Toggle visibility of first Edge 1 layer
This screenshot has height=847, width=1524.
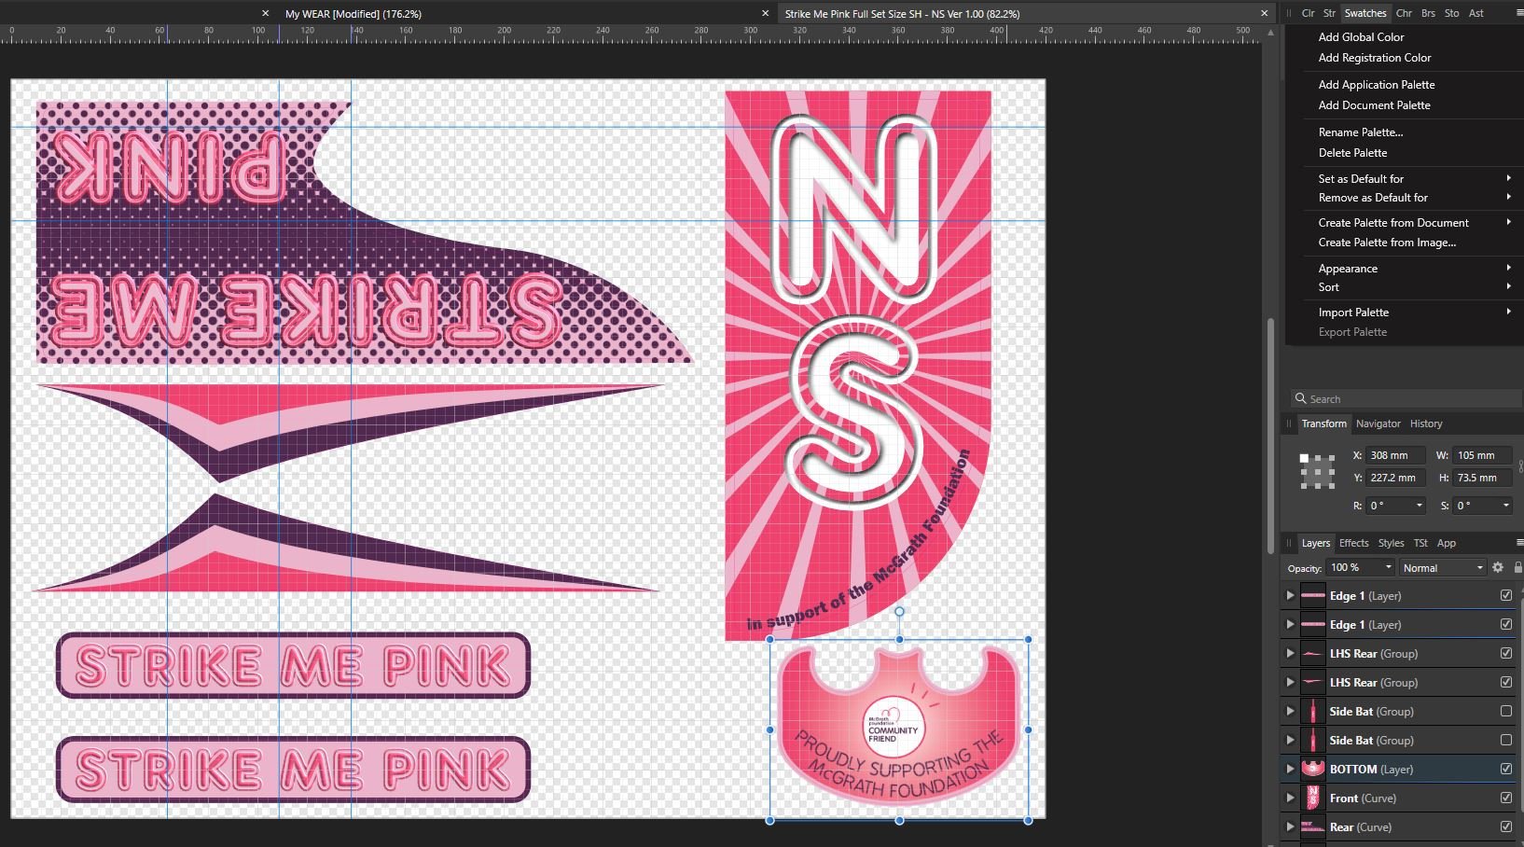(1506, 595)
